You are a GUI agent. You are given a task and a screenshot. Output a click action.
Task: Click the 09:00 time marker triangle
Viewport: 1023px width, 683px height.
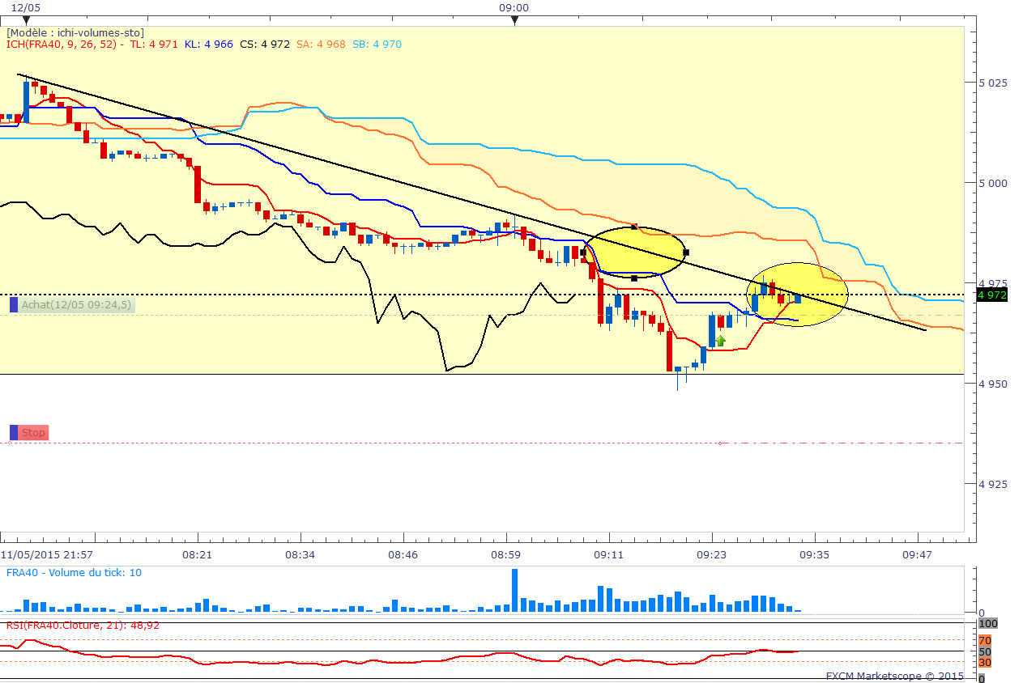pos(514,20)
